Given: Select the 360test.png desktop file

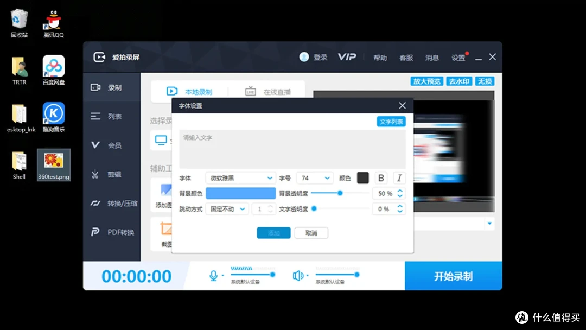Looking at the screenshot, I should 53,165.
